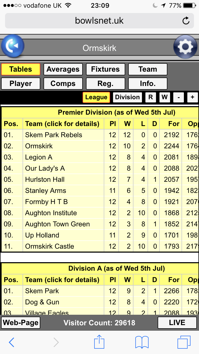Image resolution: width=199 pixels, height=354 pixels.
Task: Open the Safari bookmarks icon
Action: click(142, 342)
